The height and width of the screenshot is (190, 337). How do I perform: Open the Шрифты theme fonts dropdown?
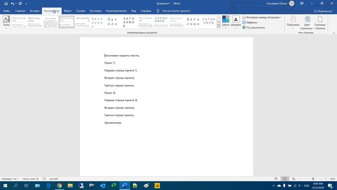tap(235, 22)
